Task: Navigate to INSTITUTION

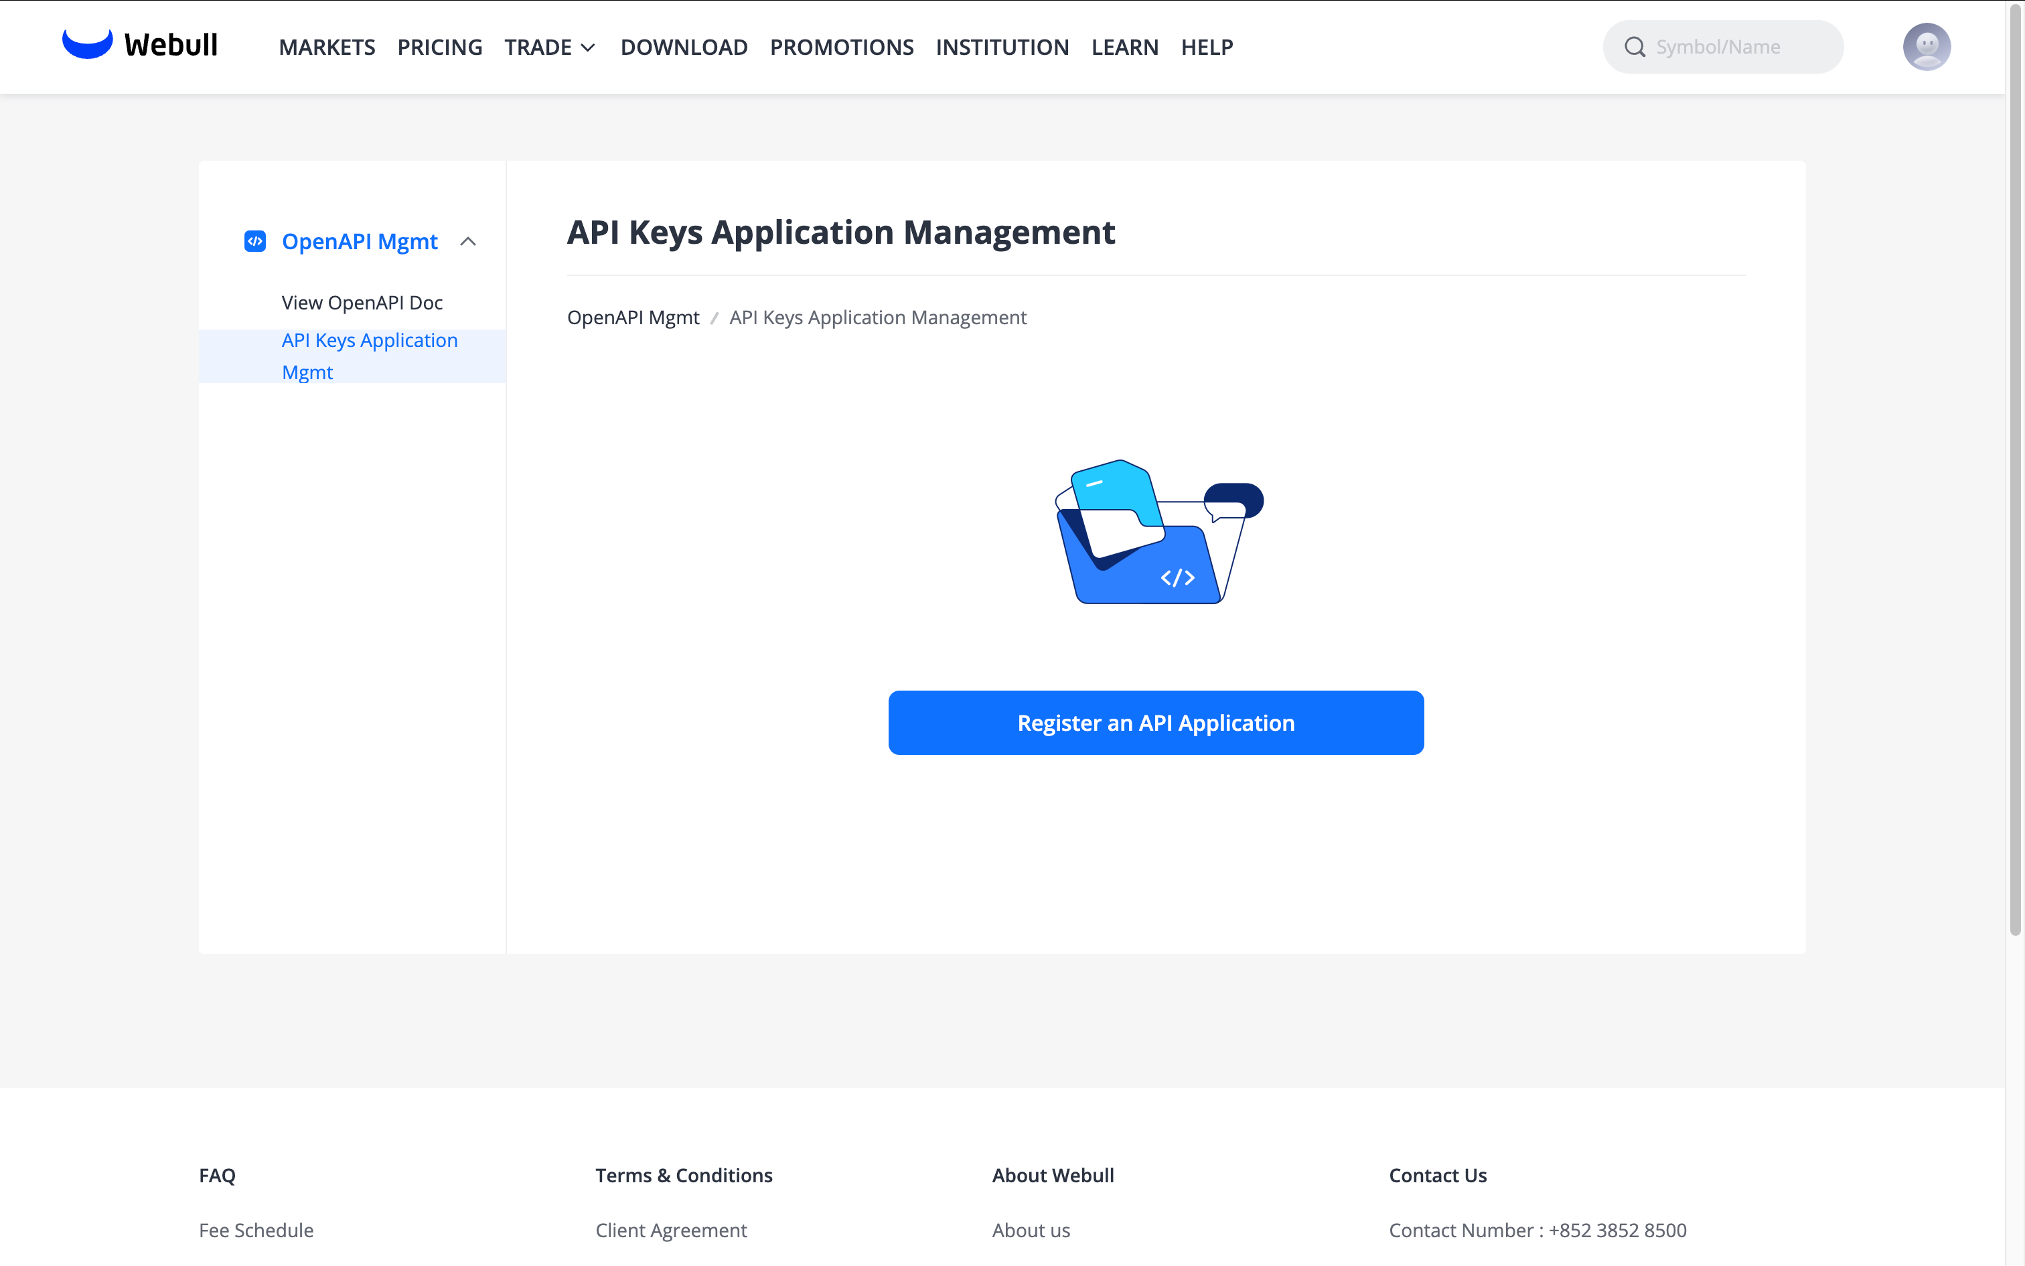Action: coord(1002,47)
